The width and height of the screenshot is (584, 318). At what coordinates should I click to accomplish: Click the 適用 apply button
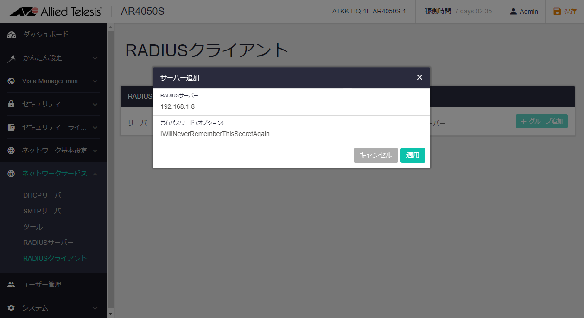[413, 156]
